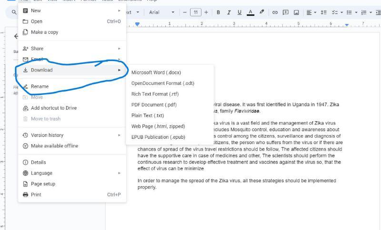Toggle italic formatting
Screen dimensions: 381x230
click(229, 12)
